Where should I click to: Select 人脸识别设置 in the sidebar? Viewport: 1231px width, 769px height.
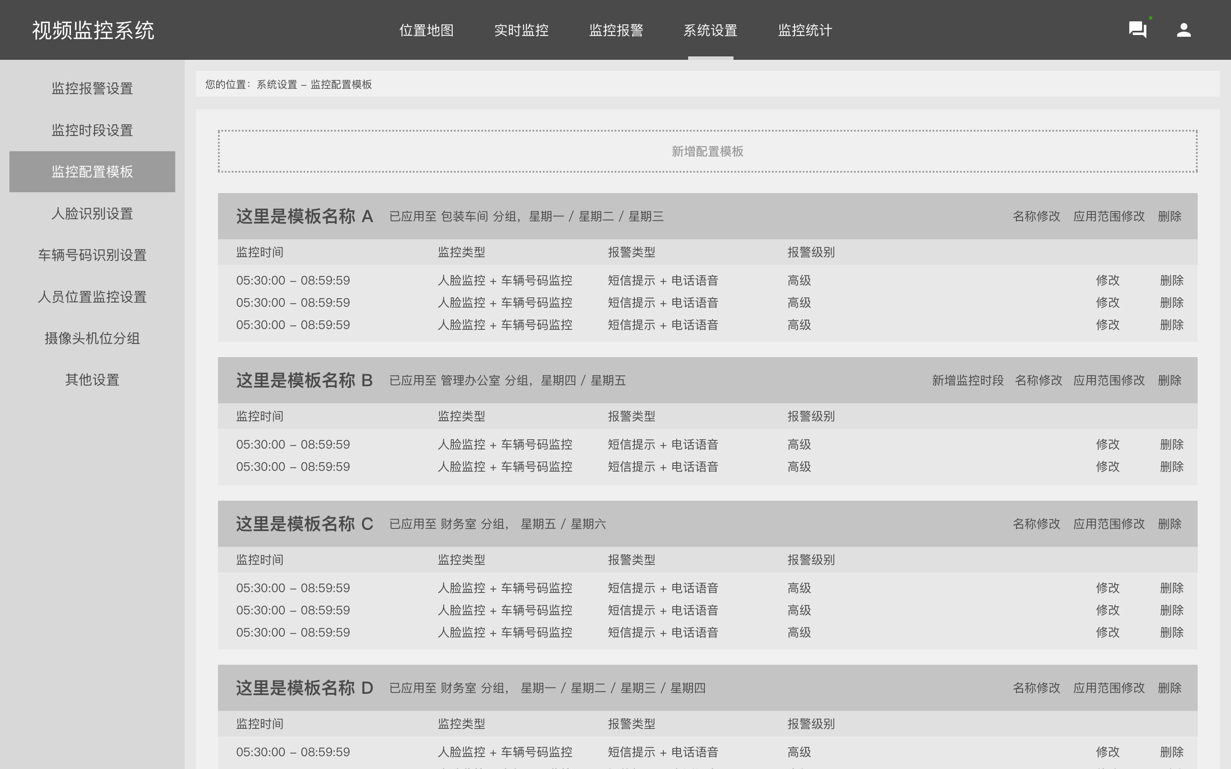92,214
